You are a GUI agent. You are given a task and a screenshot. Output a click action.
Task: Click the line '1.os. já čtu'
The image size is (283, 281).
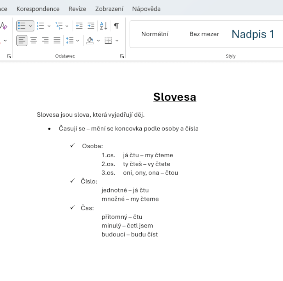[x=137, y=155]
